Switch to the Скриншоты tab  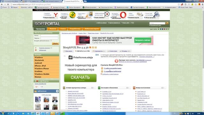(99, 51)
